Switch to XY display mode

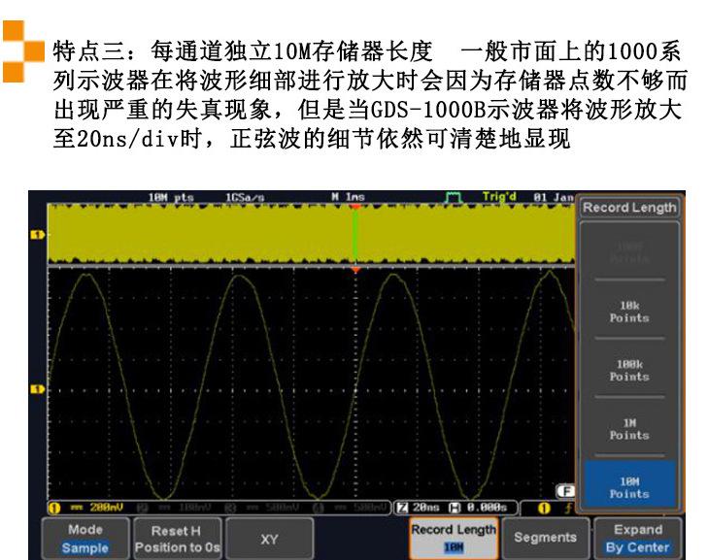pyautogui.click(x=269, y=538)
